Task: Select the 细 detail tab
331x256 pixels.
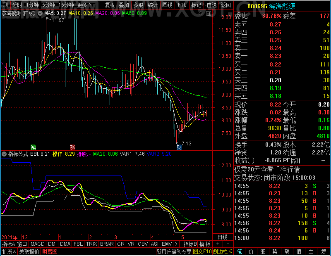Action: click(x=263, y=251)
